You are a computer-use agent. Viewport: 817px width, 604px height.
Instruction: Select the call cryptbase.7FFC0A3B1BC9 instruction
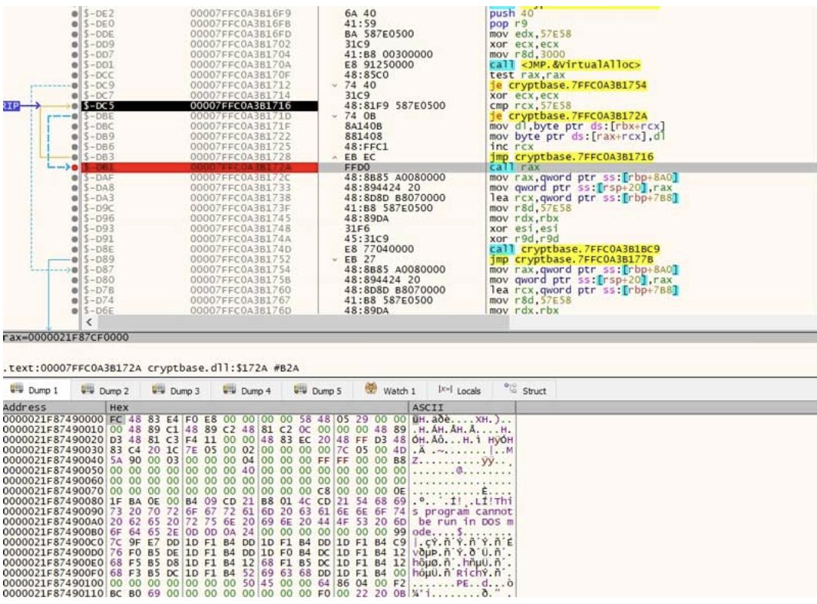tap(574, 249)
